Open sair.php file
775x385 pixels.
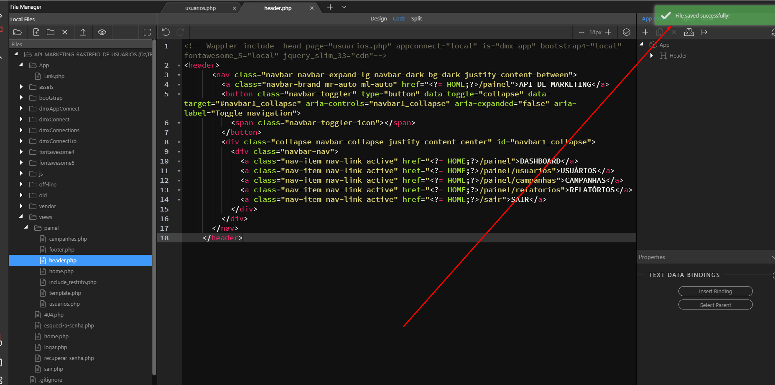coord(54,369)
